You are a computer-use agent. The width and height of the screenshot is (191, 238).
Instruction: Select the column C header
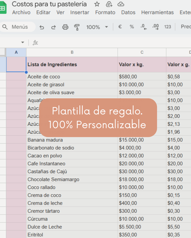coord(142,52)
